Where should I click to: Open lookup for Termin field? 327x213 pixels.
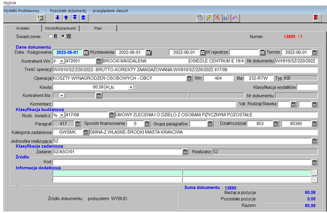(x=314, y=52)
